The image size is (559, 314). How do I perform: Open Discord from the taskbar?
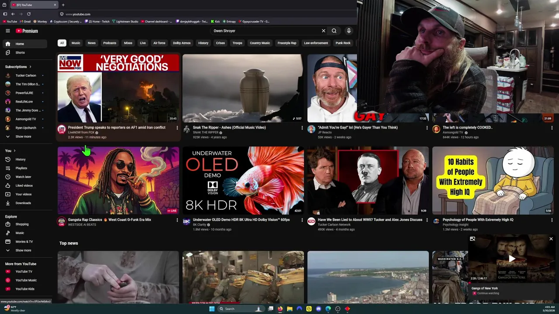tap(318, 309)
